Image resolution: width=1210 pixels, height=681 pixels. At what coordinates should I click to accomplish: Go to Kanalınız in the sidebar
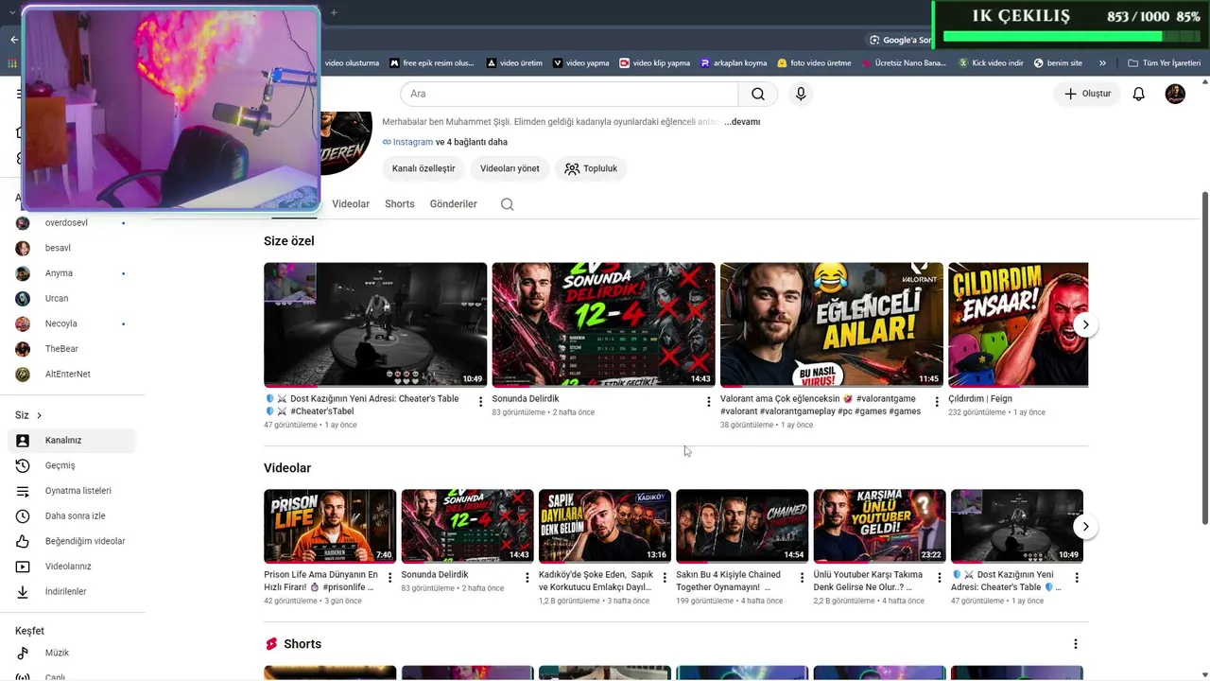click(x=73, y=440)
